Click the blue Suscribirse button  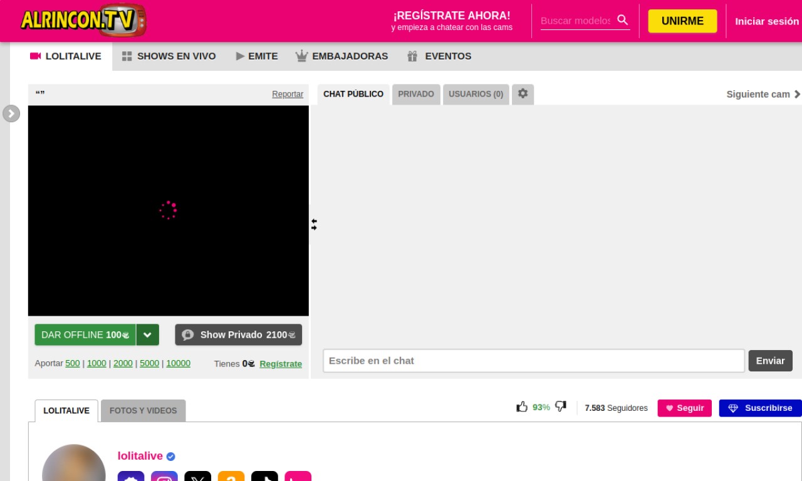coord(761,408)
